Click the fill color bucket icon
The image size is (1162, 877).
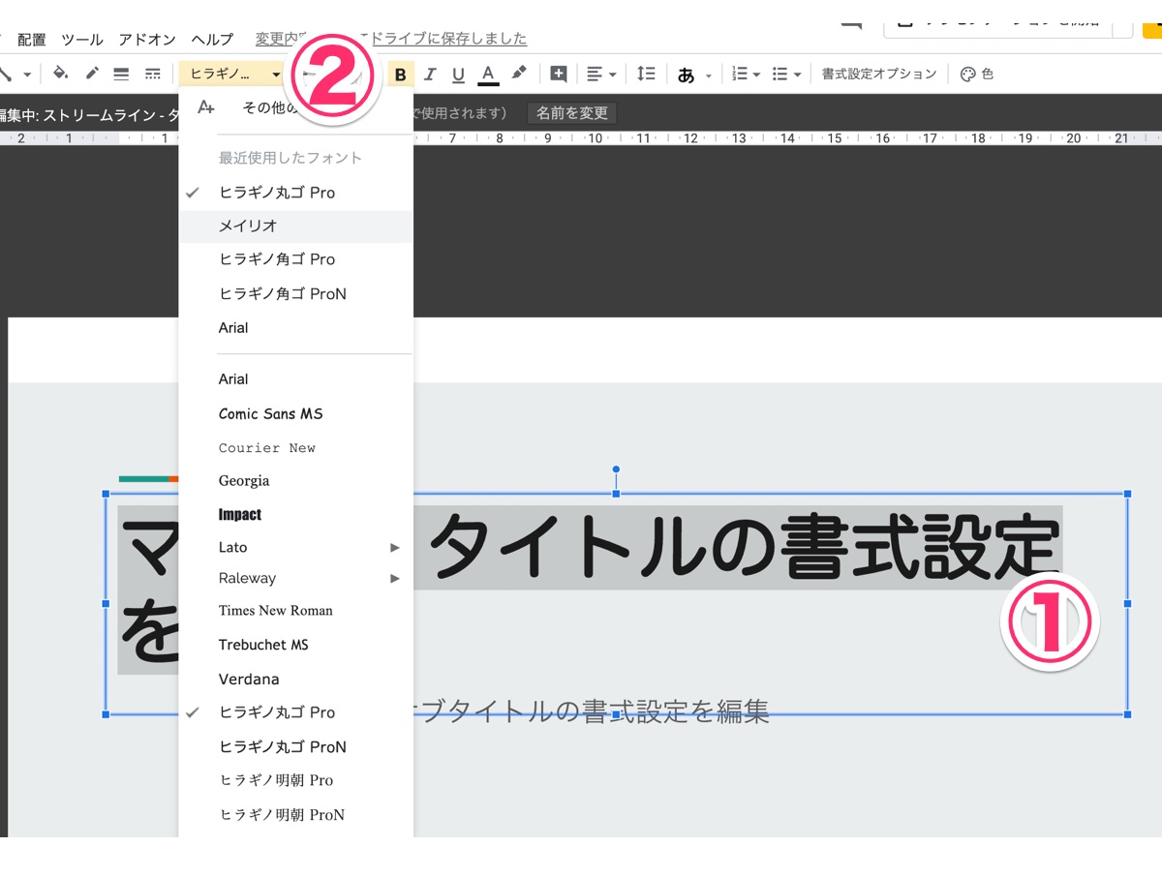tap(60, 74)
